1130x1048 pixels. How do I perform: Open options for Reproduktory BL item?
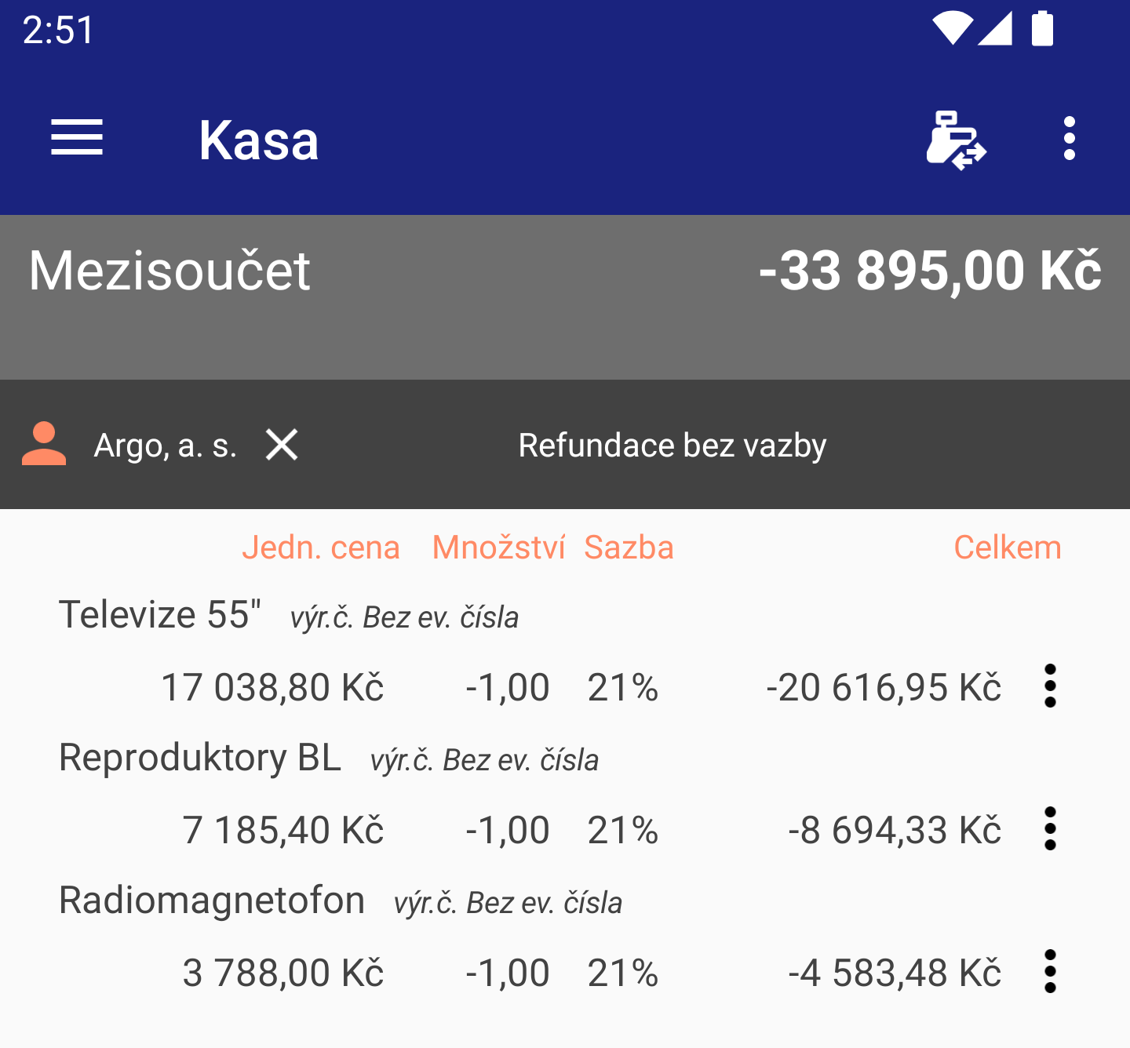(1051, 828)
